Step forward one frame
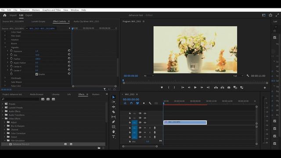This screenshot has width=281, height=158. point(202,87)
